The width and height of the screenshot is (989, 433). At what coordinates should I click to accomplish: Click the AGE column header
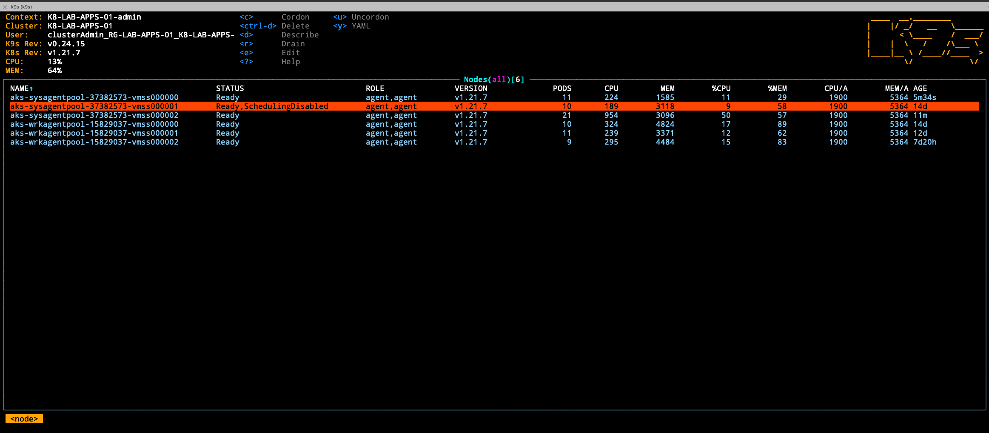pyautogui.click(x=920, y=88)
